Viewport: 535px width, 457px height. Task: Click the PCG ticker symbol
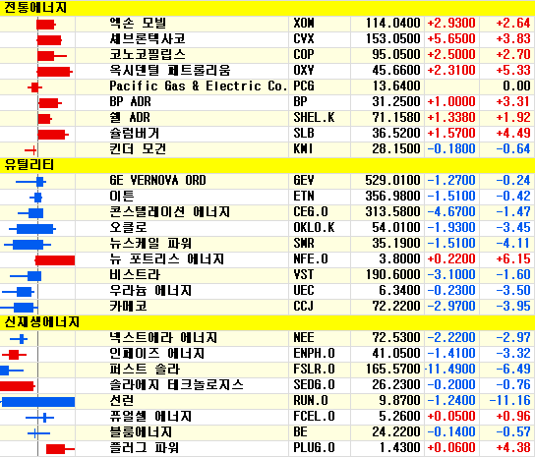pyautogui.click(x=303, y=86)
